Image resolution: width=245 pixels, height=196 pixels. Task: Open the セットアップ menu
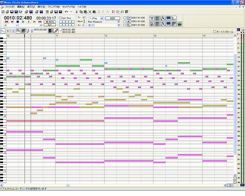click(69, 7)
